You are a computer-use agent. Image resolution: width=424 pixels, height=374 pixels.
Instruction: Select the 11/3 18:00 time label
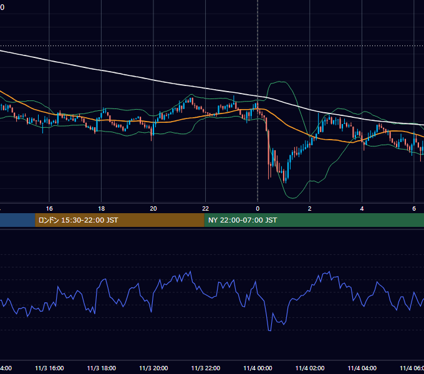(x=102, y=368)
